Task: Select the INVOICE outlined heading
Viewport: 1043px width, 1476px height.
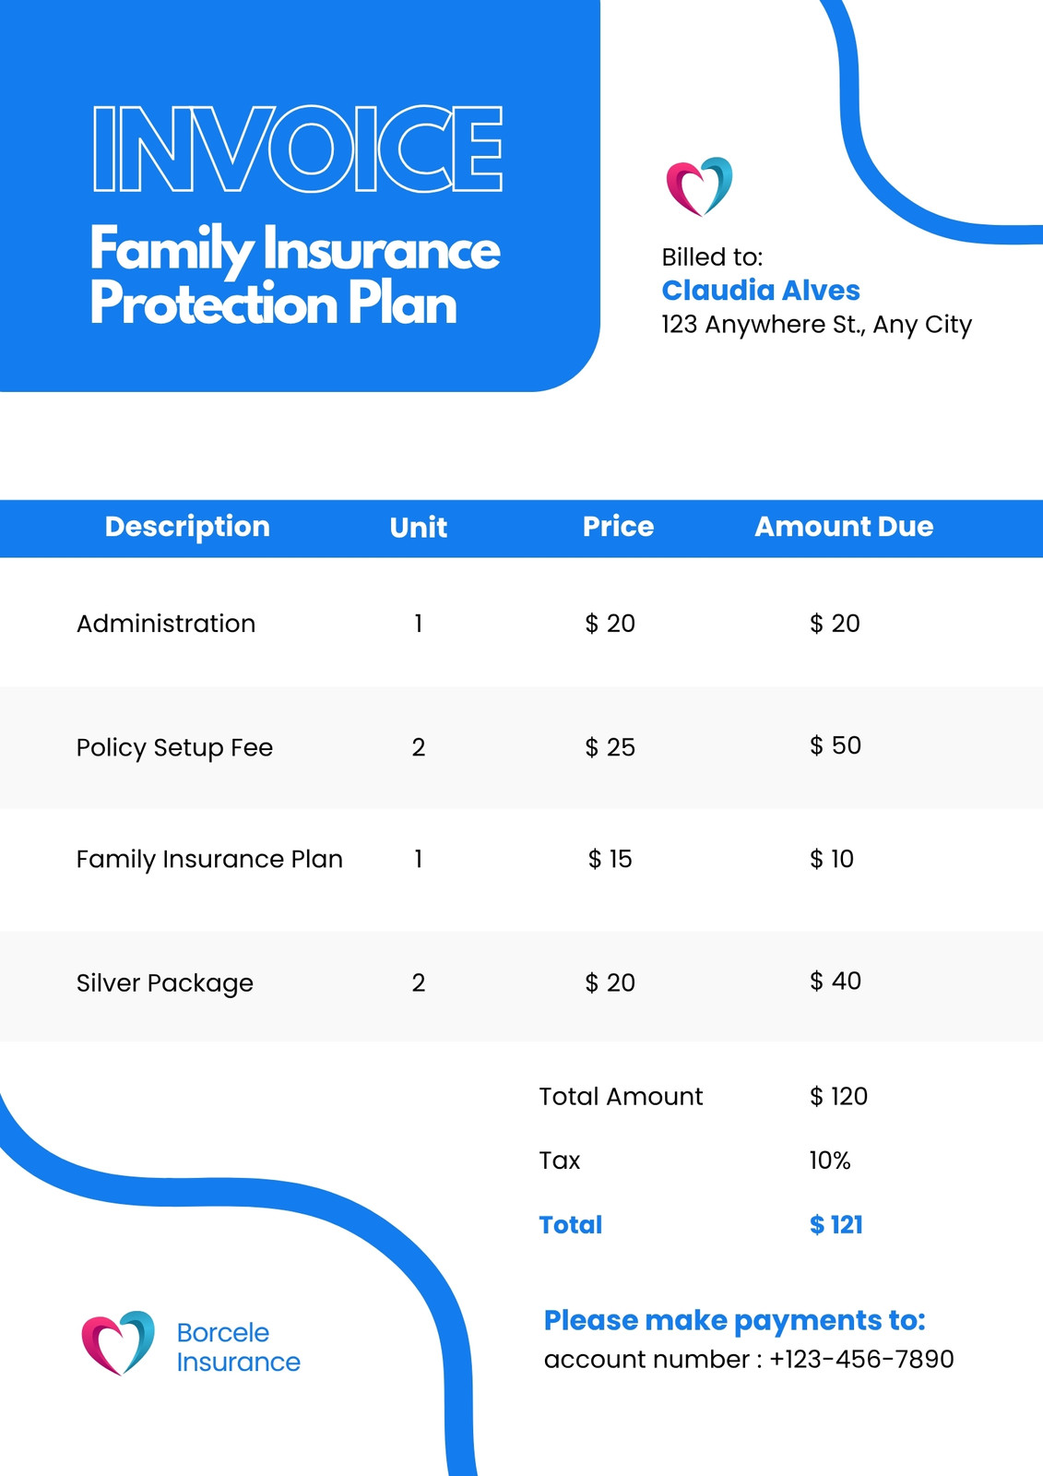Action: [297, 149]
